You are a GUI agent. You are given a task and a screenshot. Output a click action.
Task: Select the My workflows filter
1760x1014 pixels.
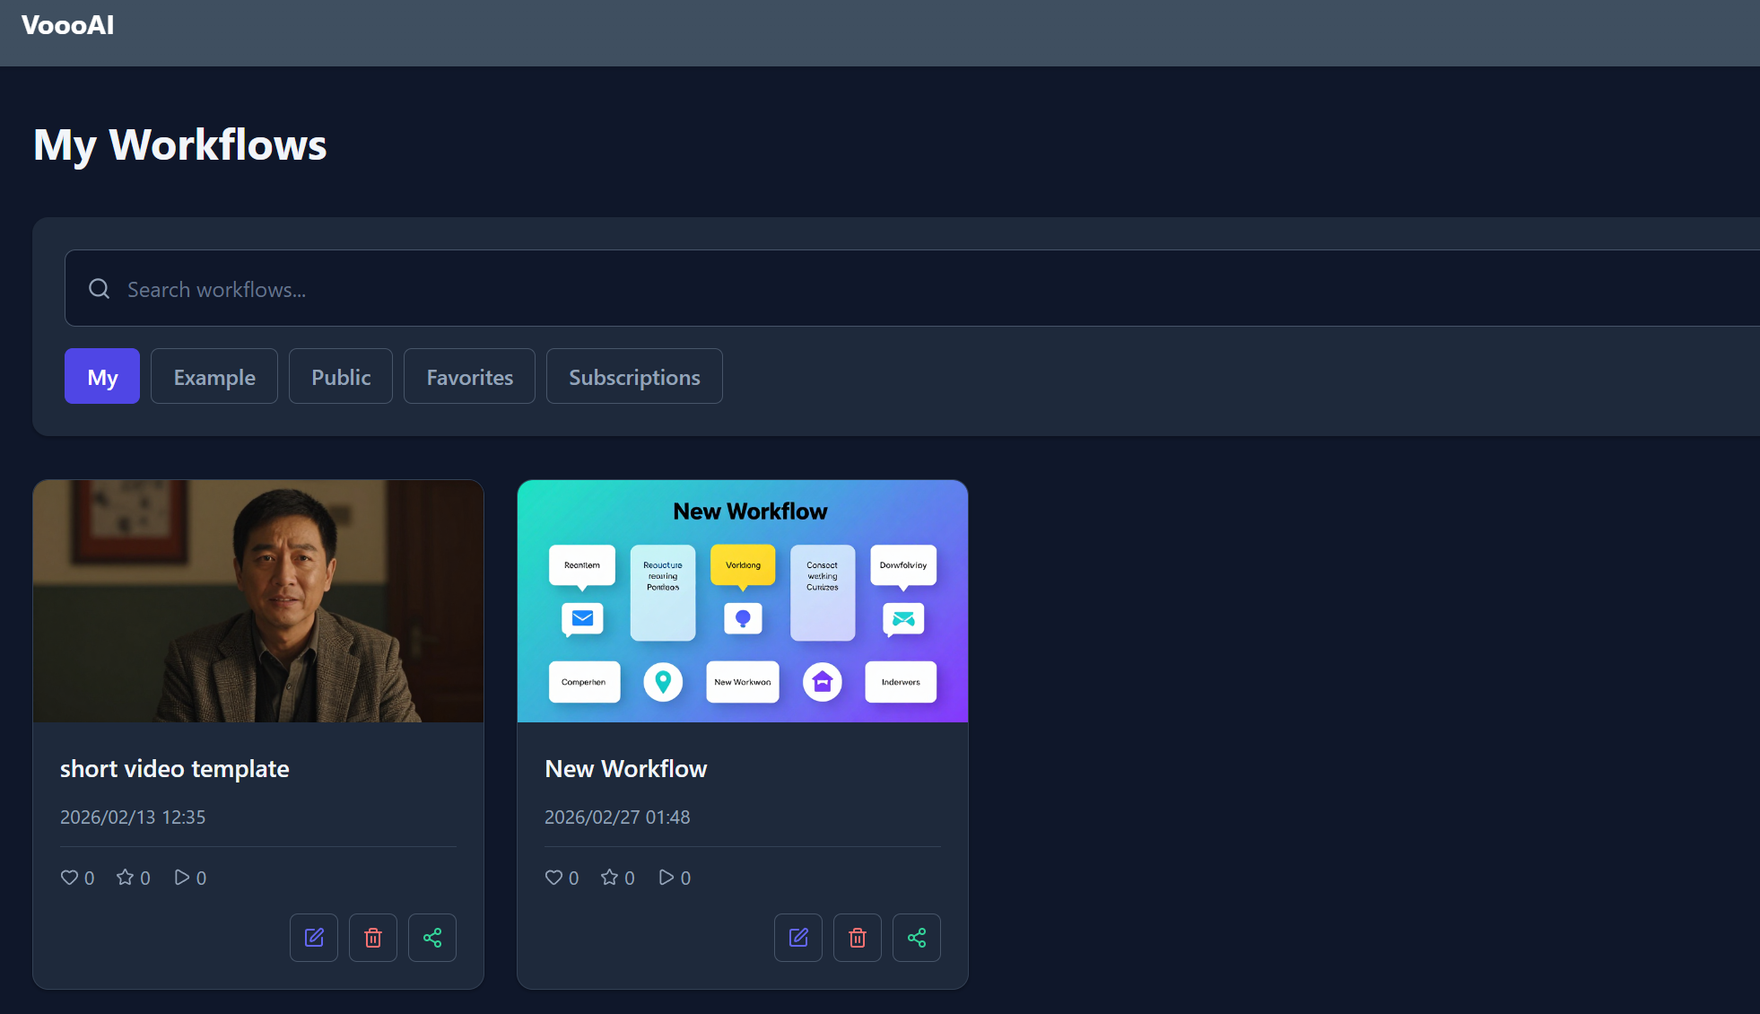click(x=101, y=376)
